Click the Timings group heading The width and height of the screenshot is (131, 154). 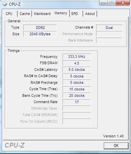pyautogui.click(x=14, y=51)
